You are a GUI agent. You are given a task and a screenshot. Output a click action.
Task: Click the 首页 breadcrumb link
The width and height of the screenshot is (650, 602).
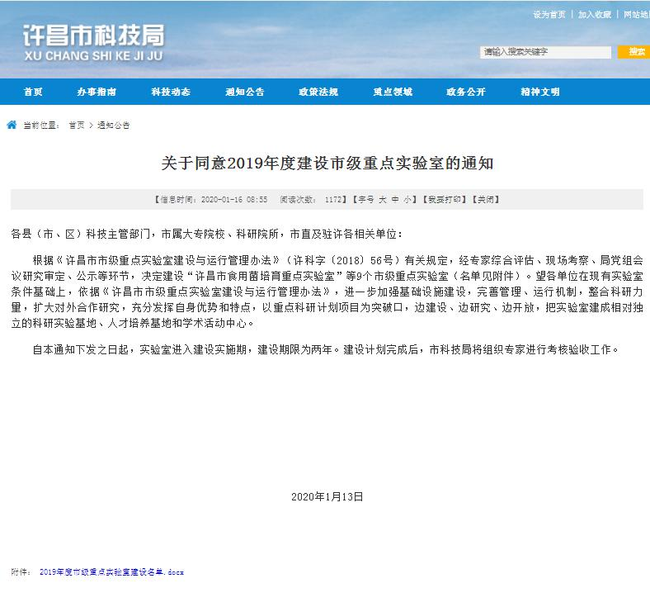pyautogui.click(x=77, y=126)
